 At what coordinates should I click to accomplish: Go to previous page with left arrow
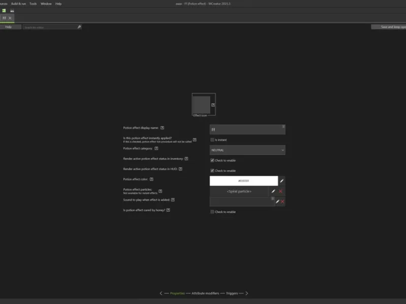[x=161, y=293]
